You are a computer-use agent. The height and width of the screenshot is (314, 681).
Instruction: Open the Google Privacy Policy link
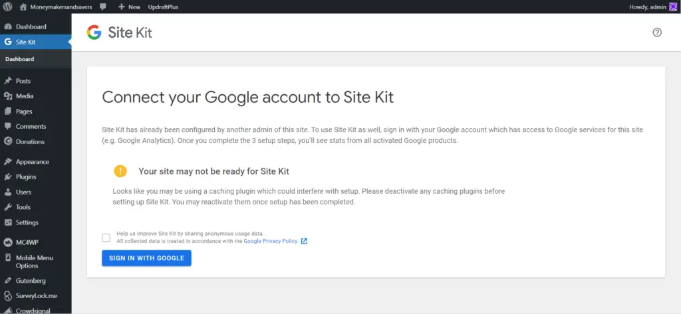pyautogui.click(x=271, y=241)
